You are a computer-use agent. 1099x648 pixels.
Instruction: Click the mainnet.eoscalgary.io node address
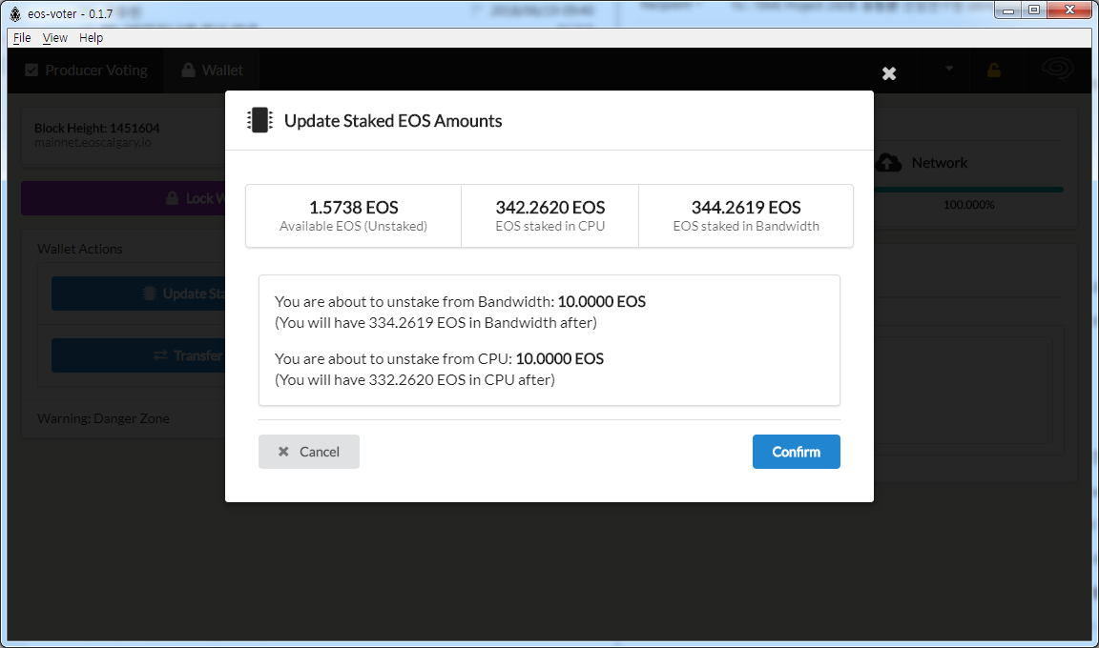tap(93, 143)
